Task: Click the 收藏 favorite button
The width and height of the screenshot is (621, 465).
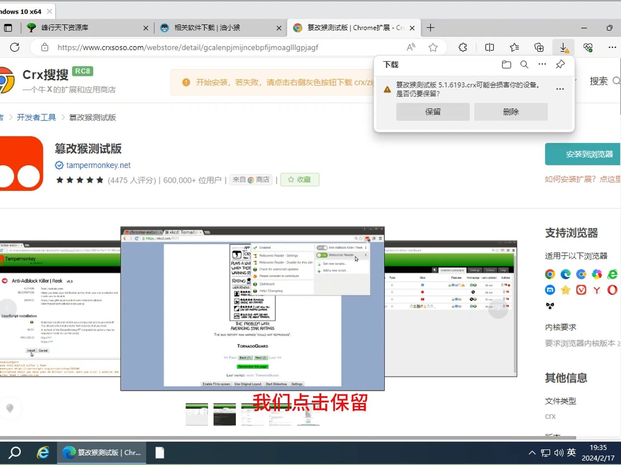Action: point(300,180)
